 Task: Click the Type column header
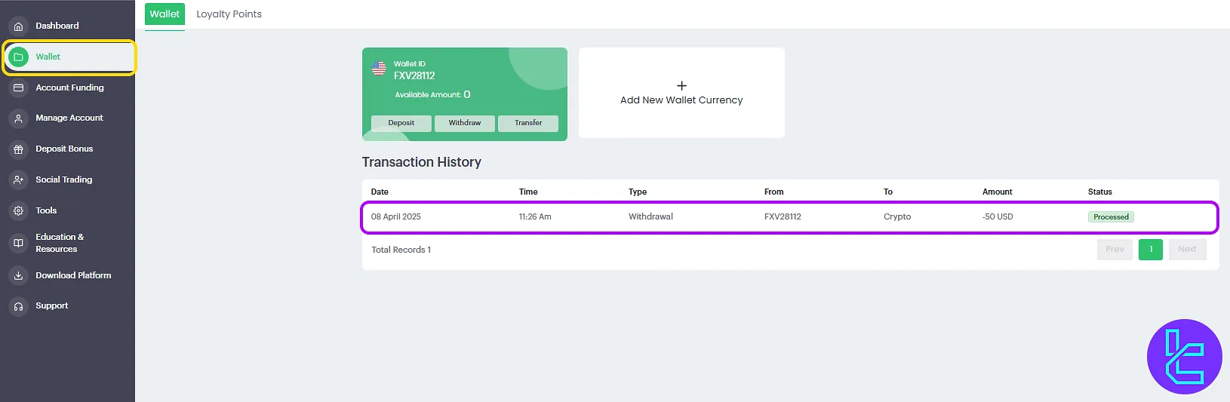coord(638,192)
